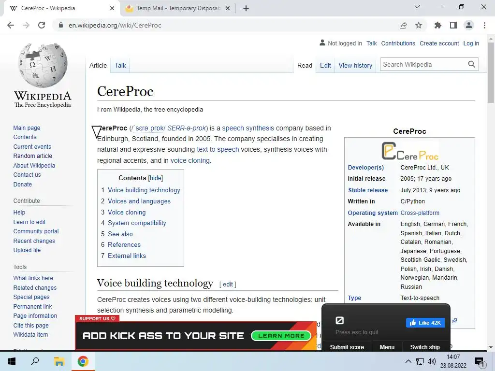Close the CereProc Wikipedia tab

pos(112,9)
